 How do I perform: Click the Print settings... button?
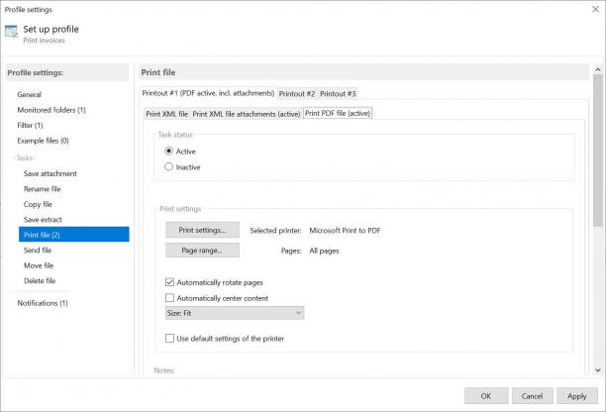coord(203,230)
